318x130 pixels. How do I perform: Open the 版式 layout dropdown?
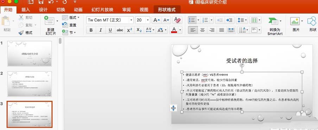click(71, 18)
